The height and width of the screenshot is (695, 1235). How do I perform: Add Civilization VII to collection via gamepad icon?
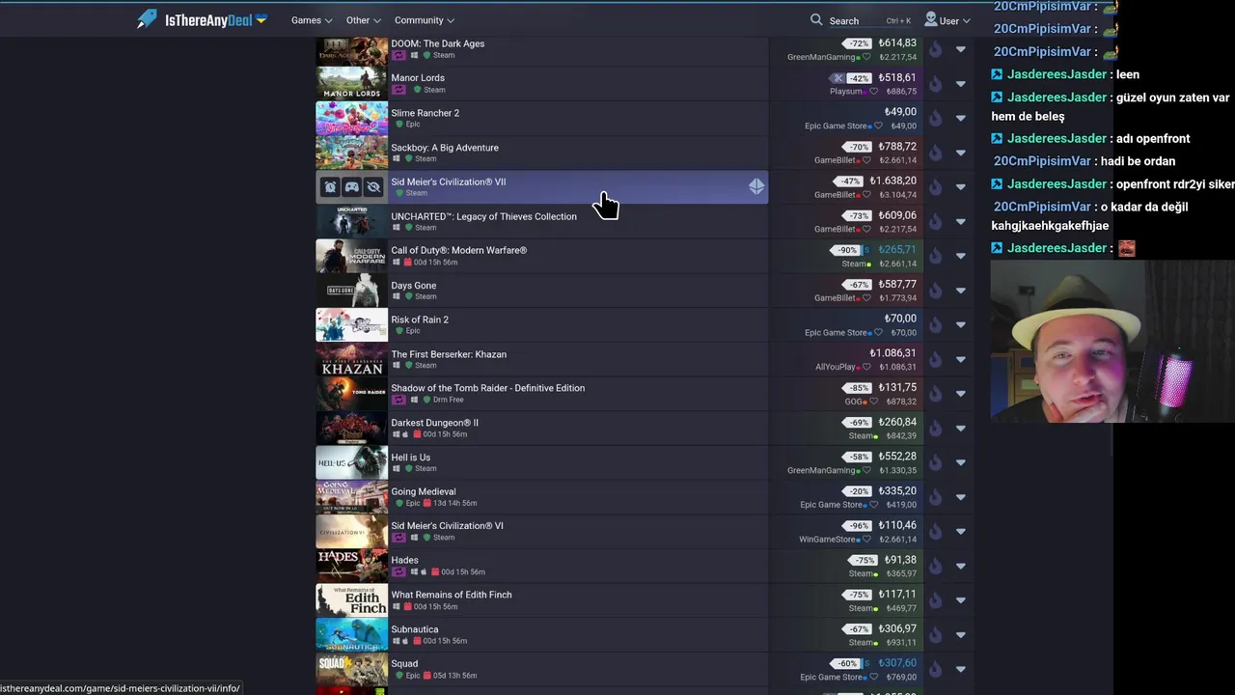(x=351, y=187)
